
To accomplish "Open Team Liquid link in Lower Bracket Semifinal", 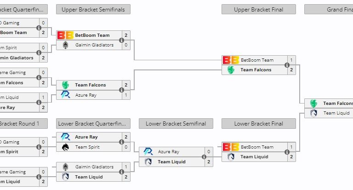I will click(171, 162).
